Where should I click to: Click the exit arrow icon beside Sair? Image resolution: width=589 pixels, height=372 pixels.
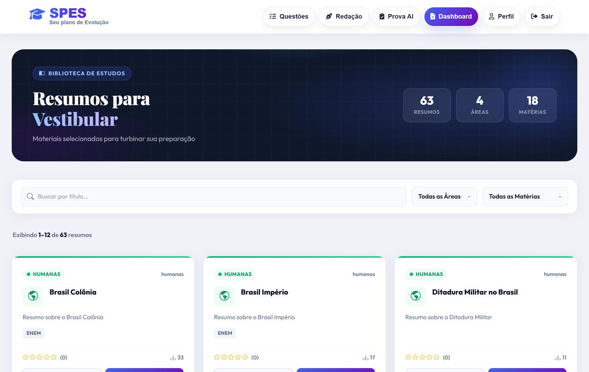coord(534,16)
